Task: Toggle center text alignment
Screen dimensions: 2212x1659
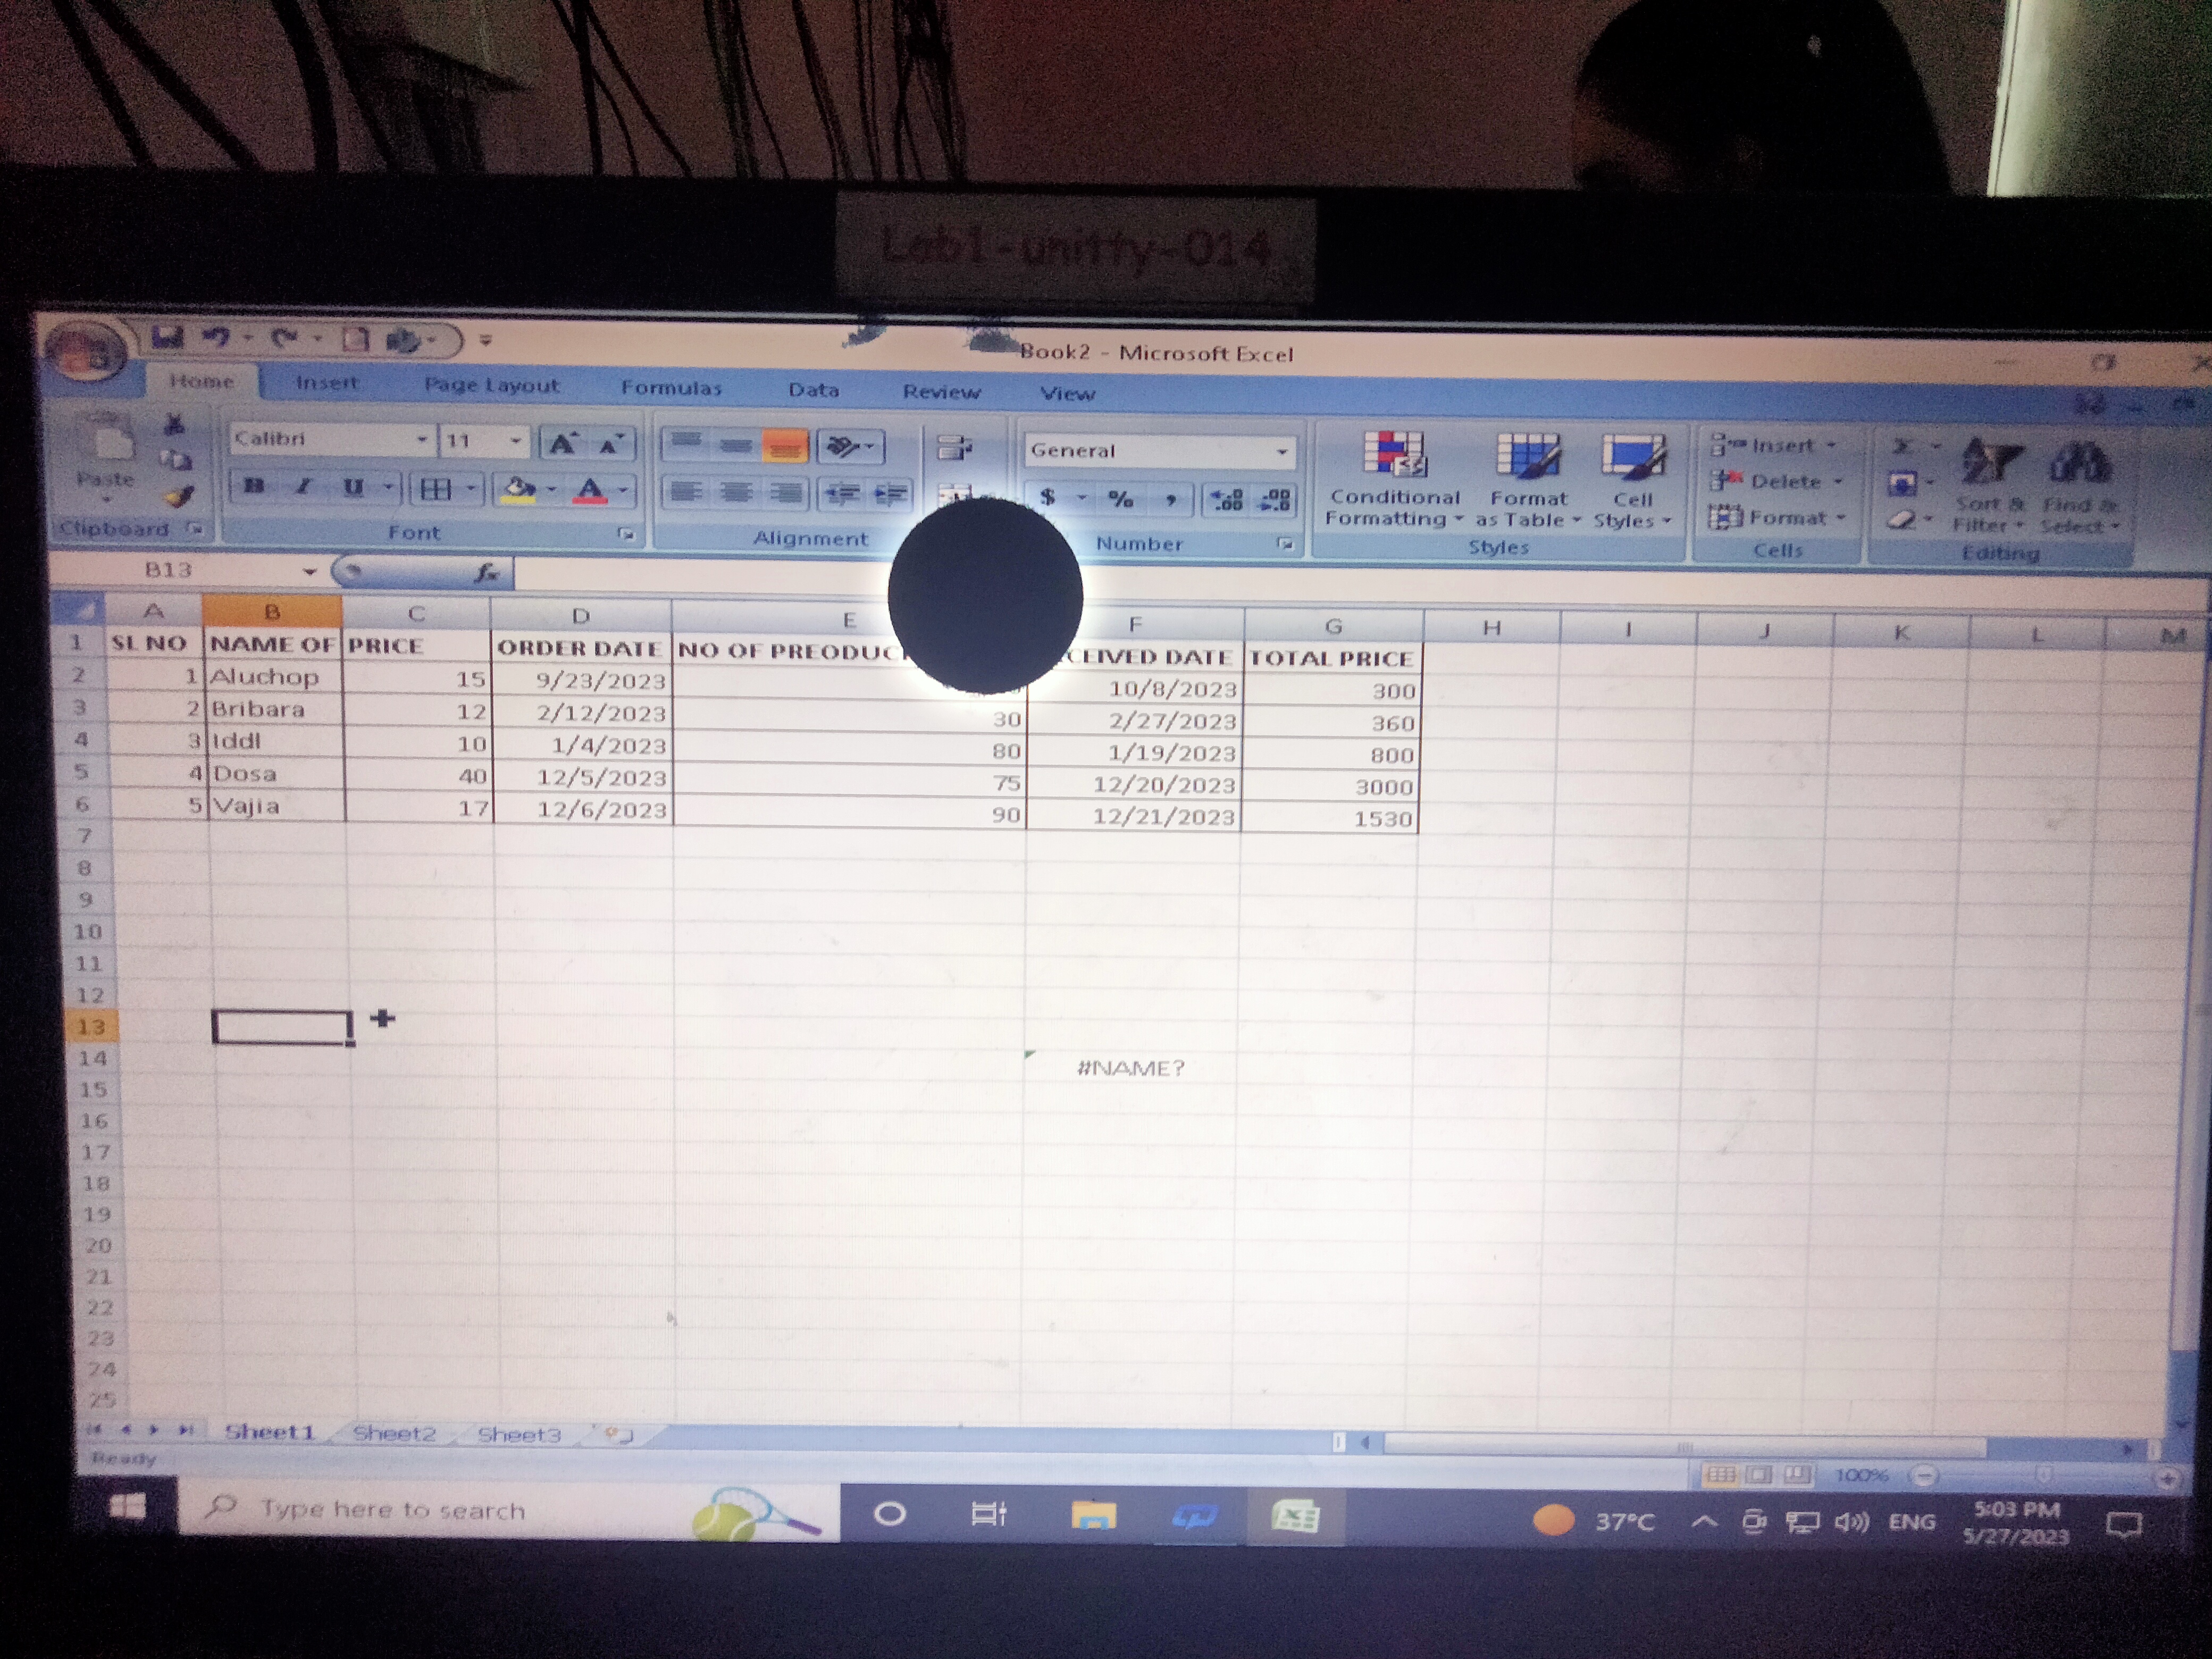Action: pyautogui.click(x=737, y=492)
